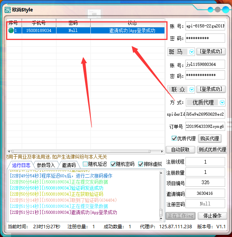This screenshot has width=232, height=237.
Task: Click log line 程序延迟60s后，进行二次接码操作
Action: pyautogui.click(x=61, y=176)
